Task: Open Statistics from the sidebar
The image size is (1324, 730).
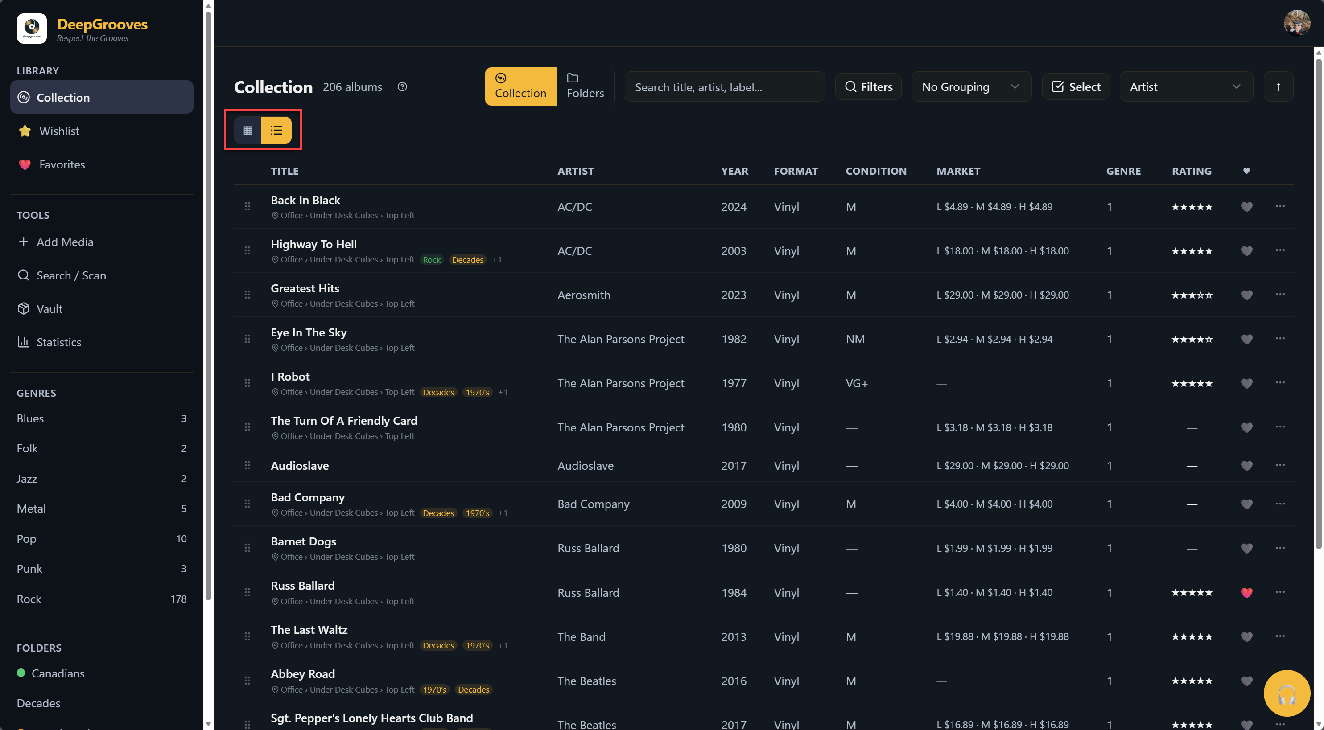Action: pyautogui.click(x=102, y=342)
